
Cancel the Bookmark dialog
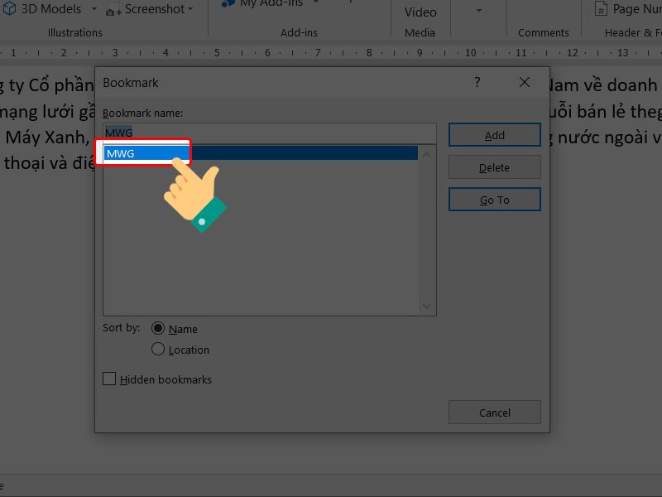(494, 413)
